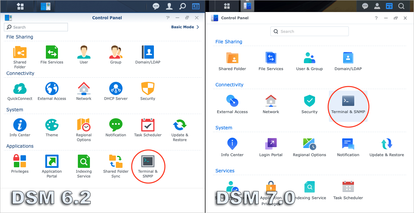This screenshot has width=414, height=213.
Task: Open QuickConnect settings
Action: pos(20,91)
